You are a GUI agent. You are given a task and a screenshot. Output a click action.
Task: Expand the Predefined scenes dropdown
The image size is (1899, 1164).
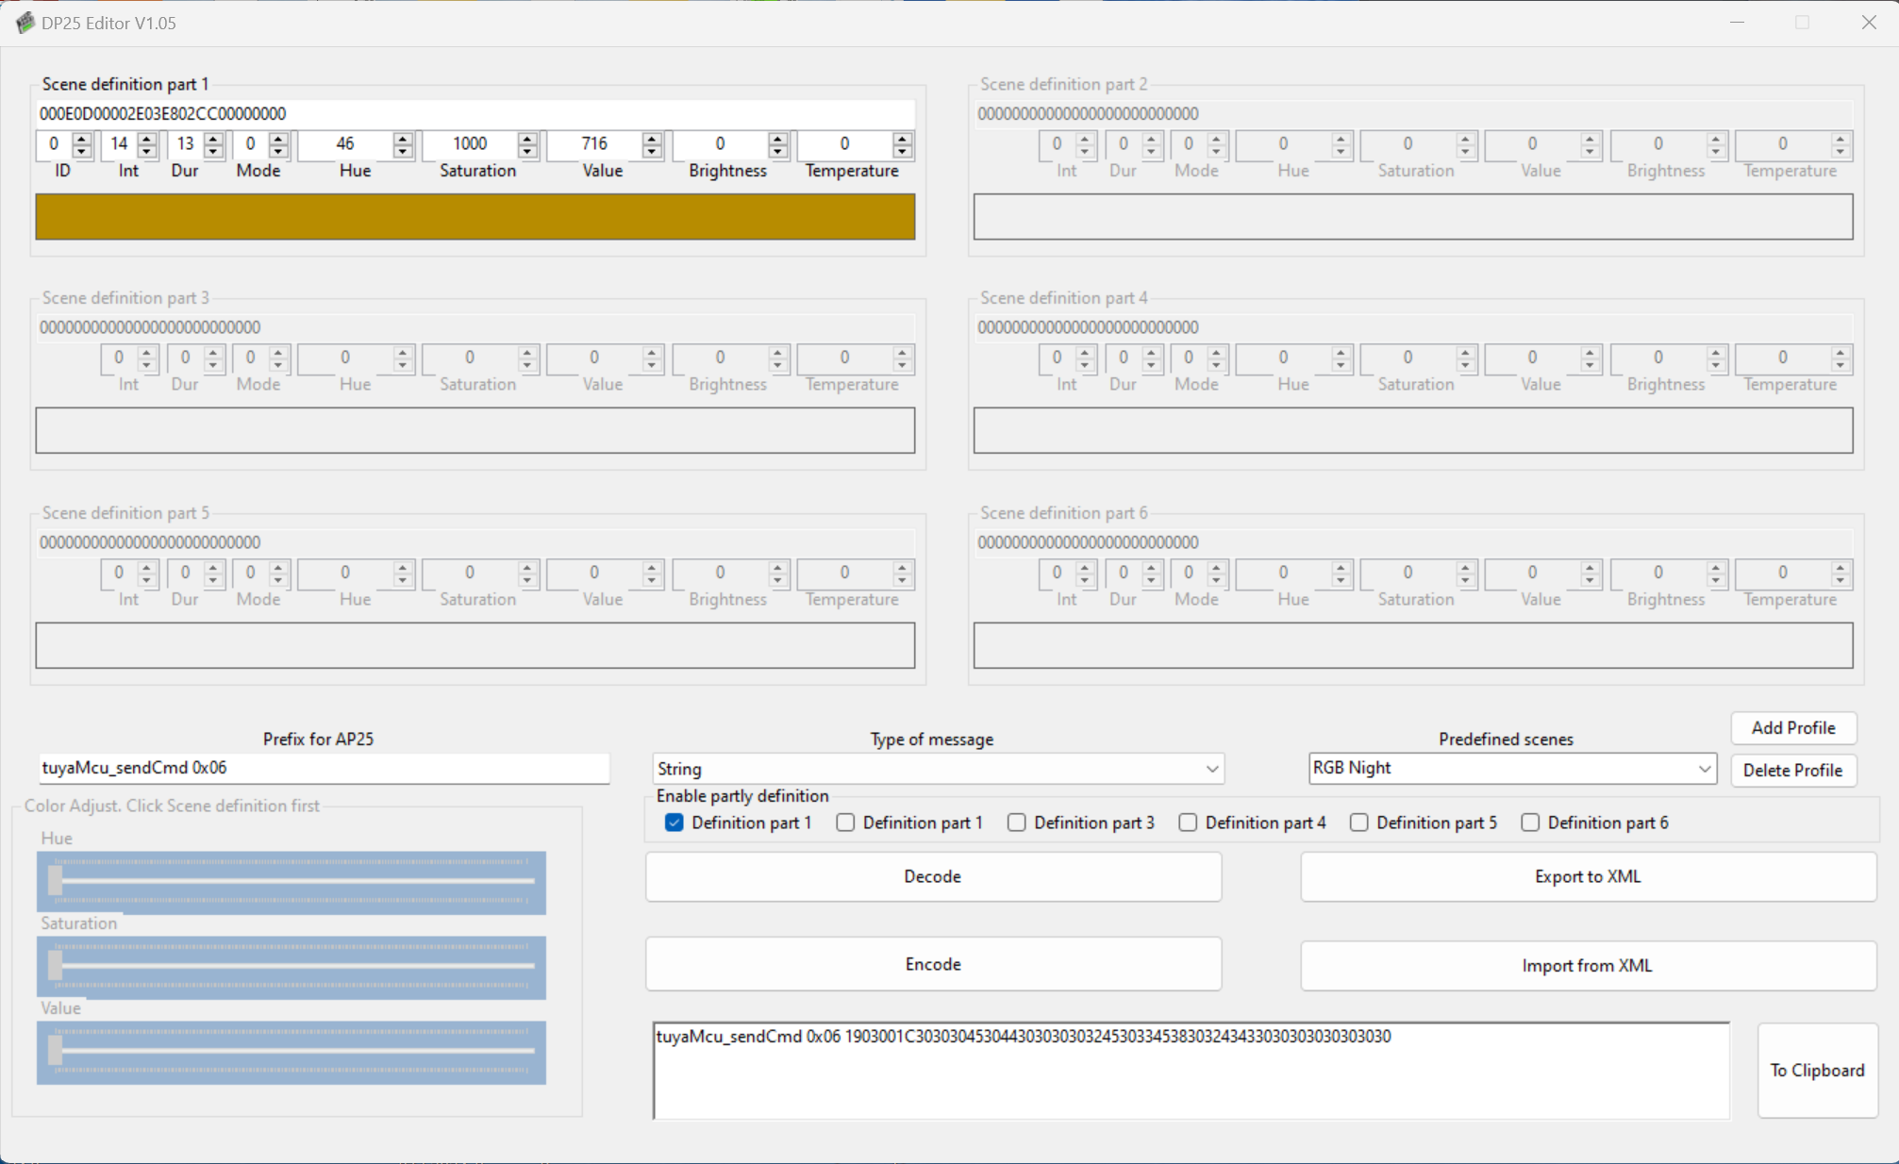(1704, 769)
